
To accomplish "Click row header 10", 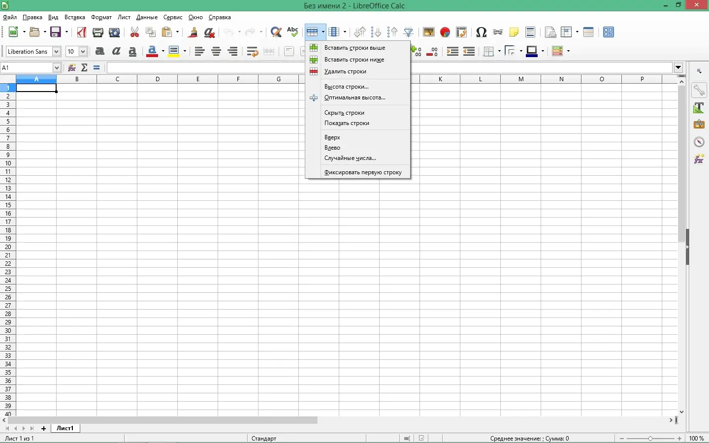I will click(x=8, y=163).
